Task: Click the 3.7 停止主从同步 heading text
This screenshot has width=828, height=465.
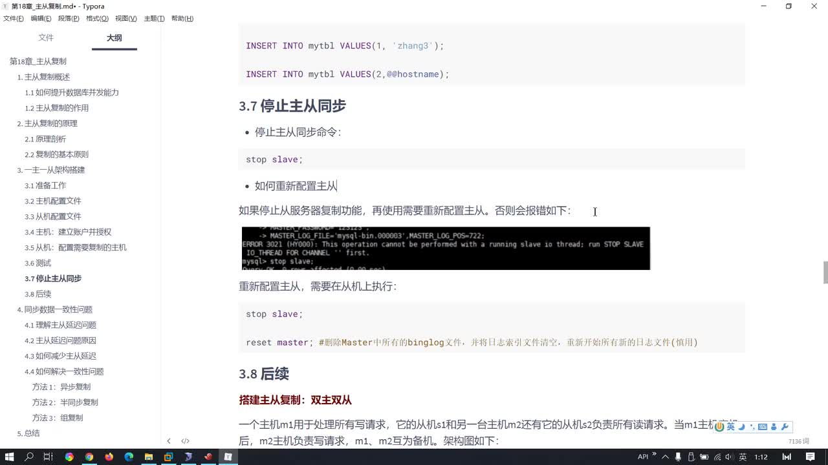Action: point(292,106)
